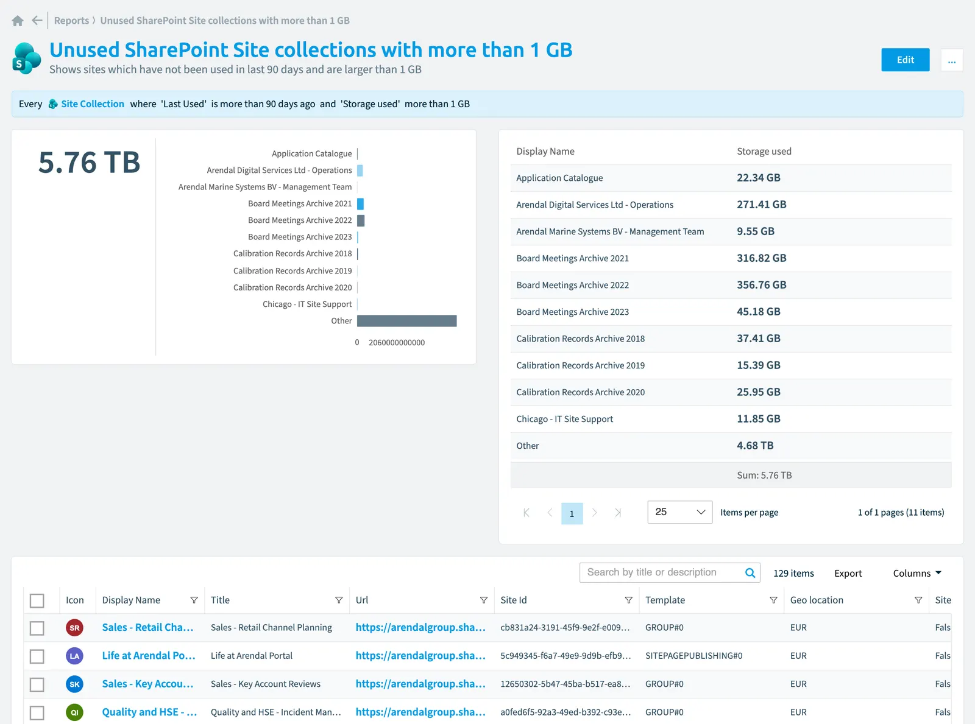Expand the Columns dropdown

point(917,574)
